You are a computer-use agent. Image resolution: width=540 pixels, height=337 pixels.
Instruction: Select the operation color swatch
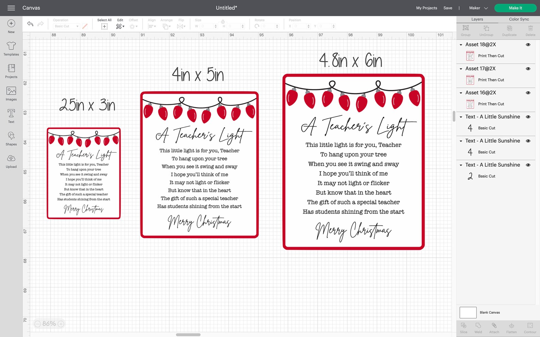(x=85, y=26)
